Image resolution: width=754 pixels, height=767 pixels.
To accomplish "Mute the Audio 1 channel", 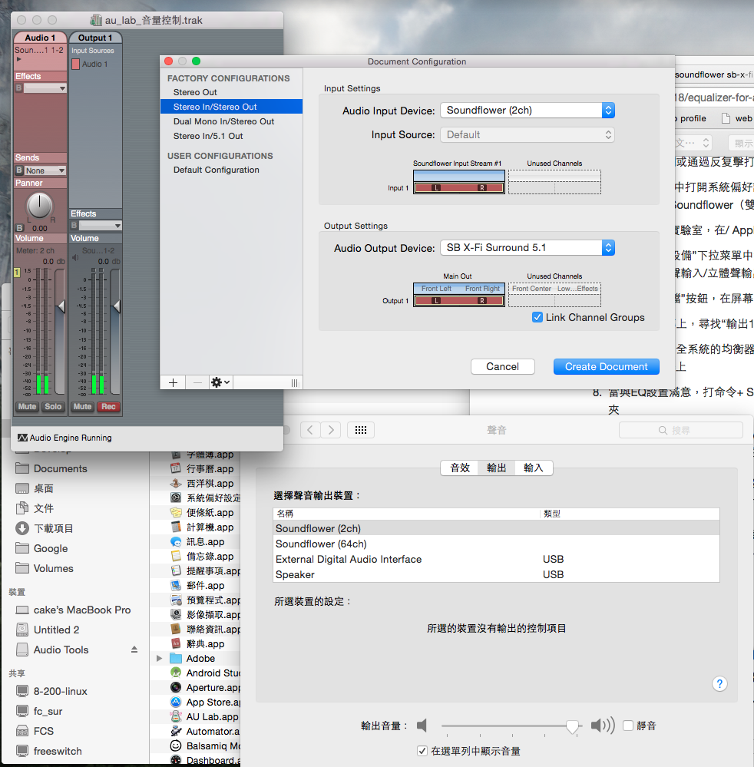I will click(27, 406).
